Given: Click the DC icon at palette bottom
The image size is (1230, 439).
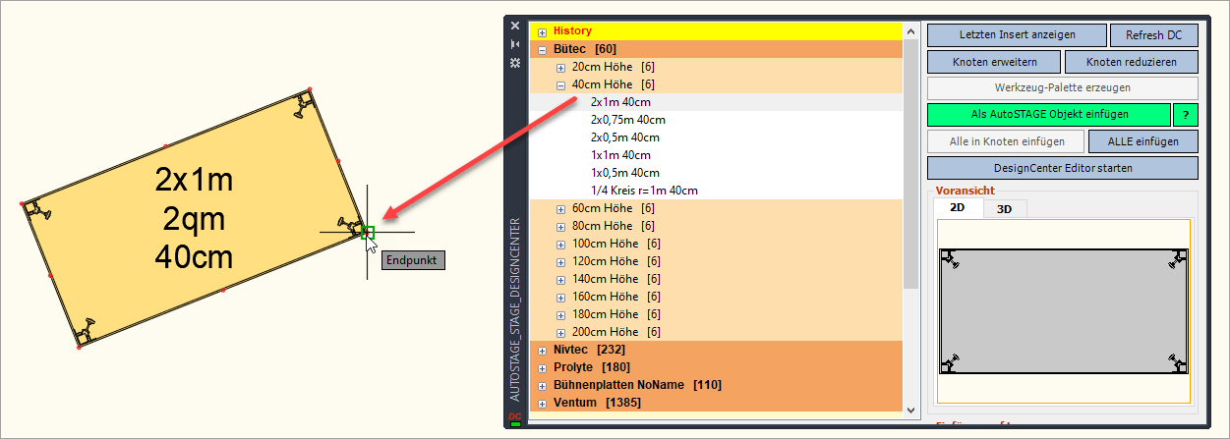Looking at the screenshot, I should tap(514, 418).
